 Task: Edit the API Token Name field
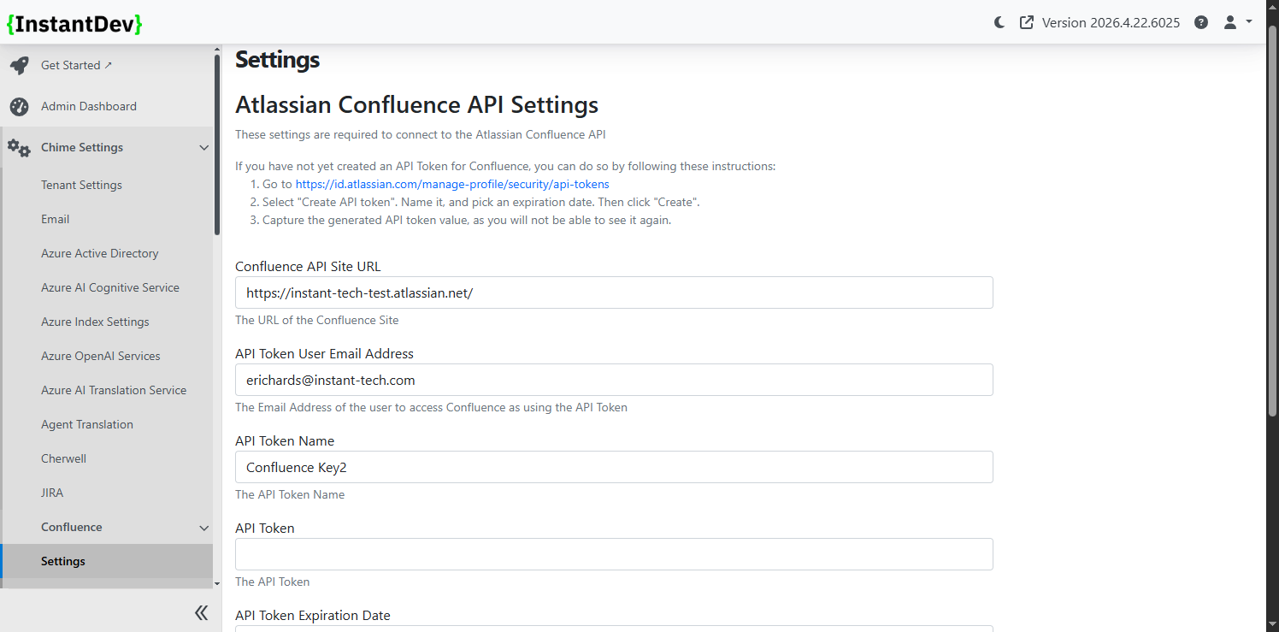[x=614, y=467]
